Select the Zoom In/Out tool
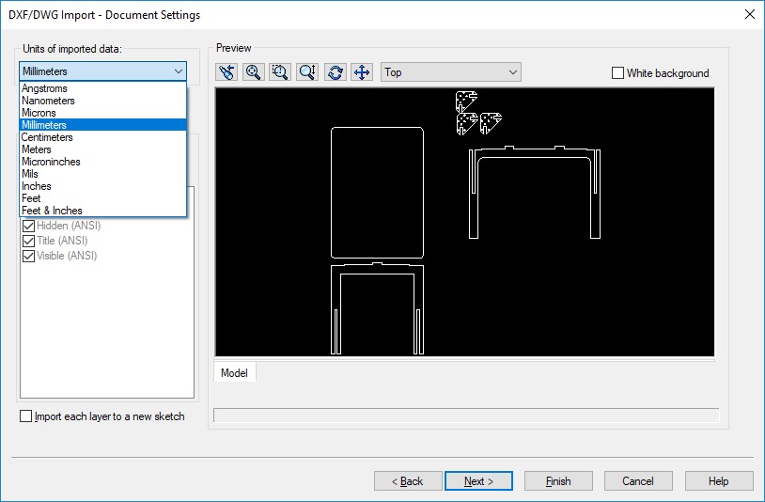Screen dimensions: 765x502 click(307, 72)
